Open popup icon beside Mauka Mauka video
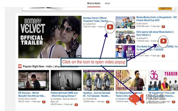The image size is (178, 111). (163, 27)
